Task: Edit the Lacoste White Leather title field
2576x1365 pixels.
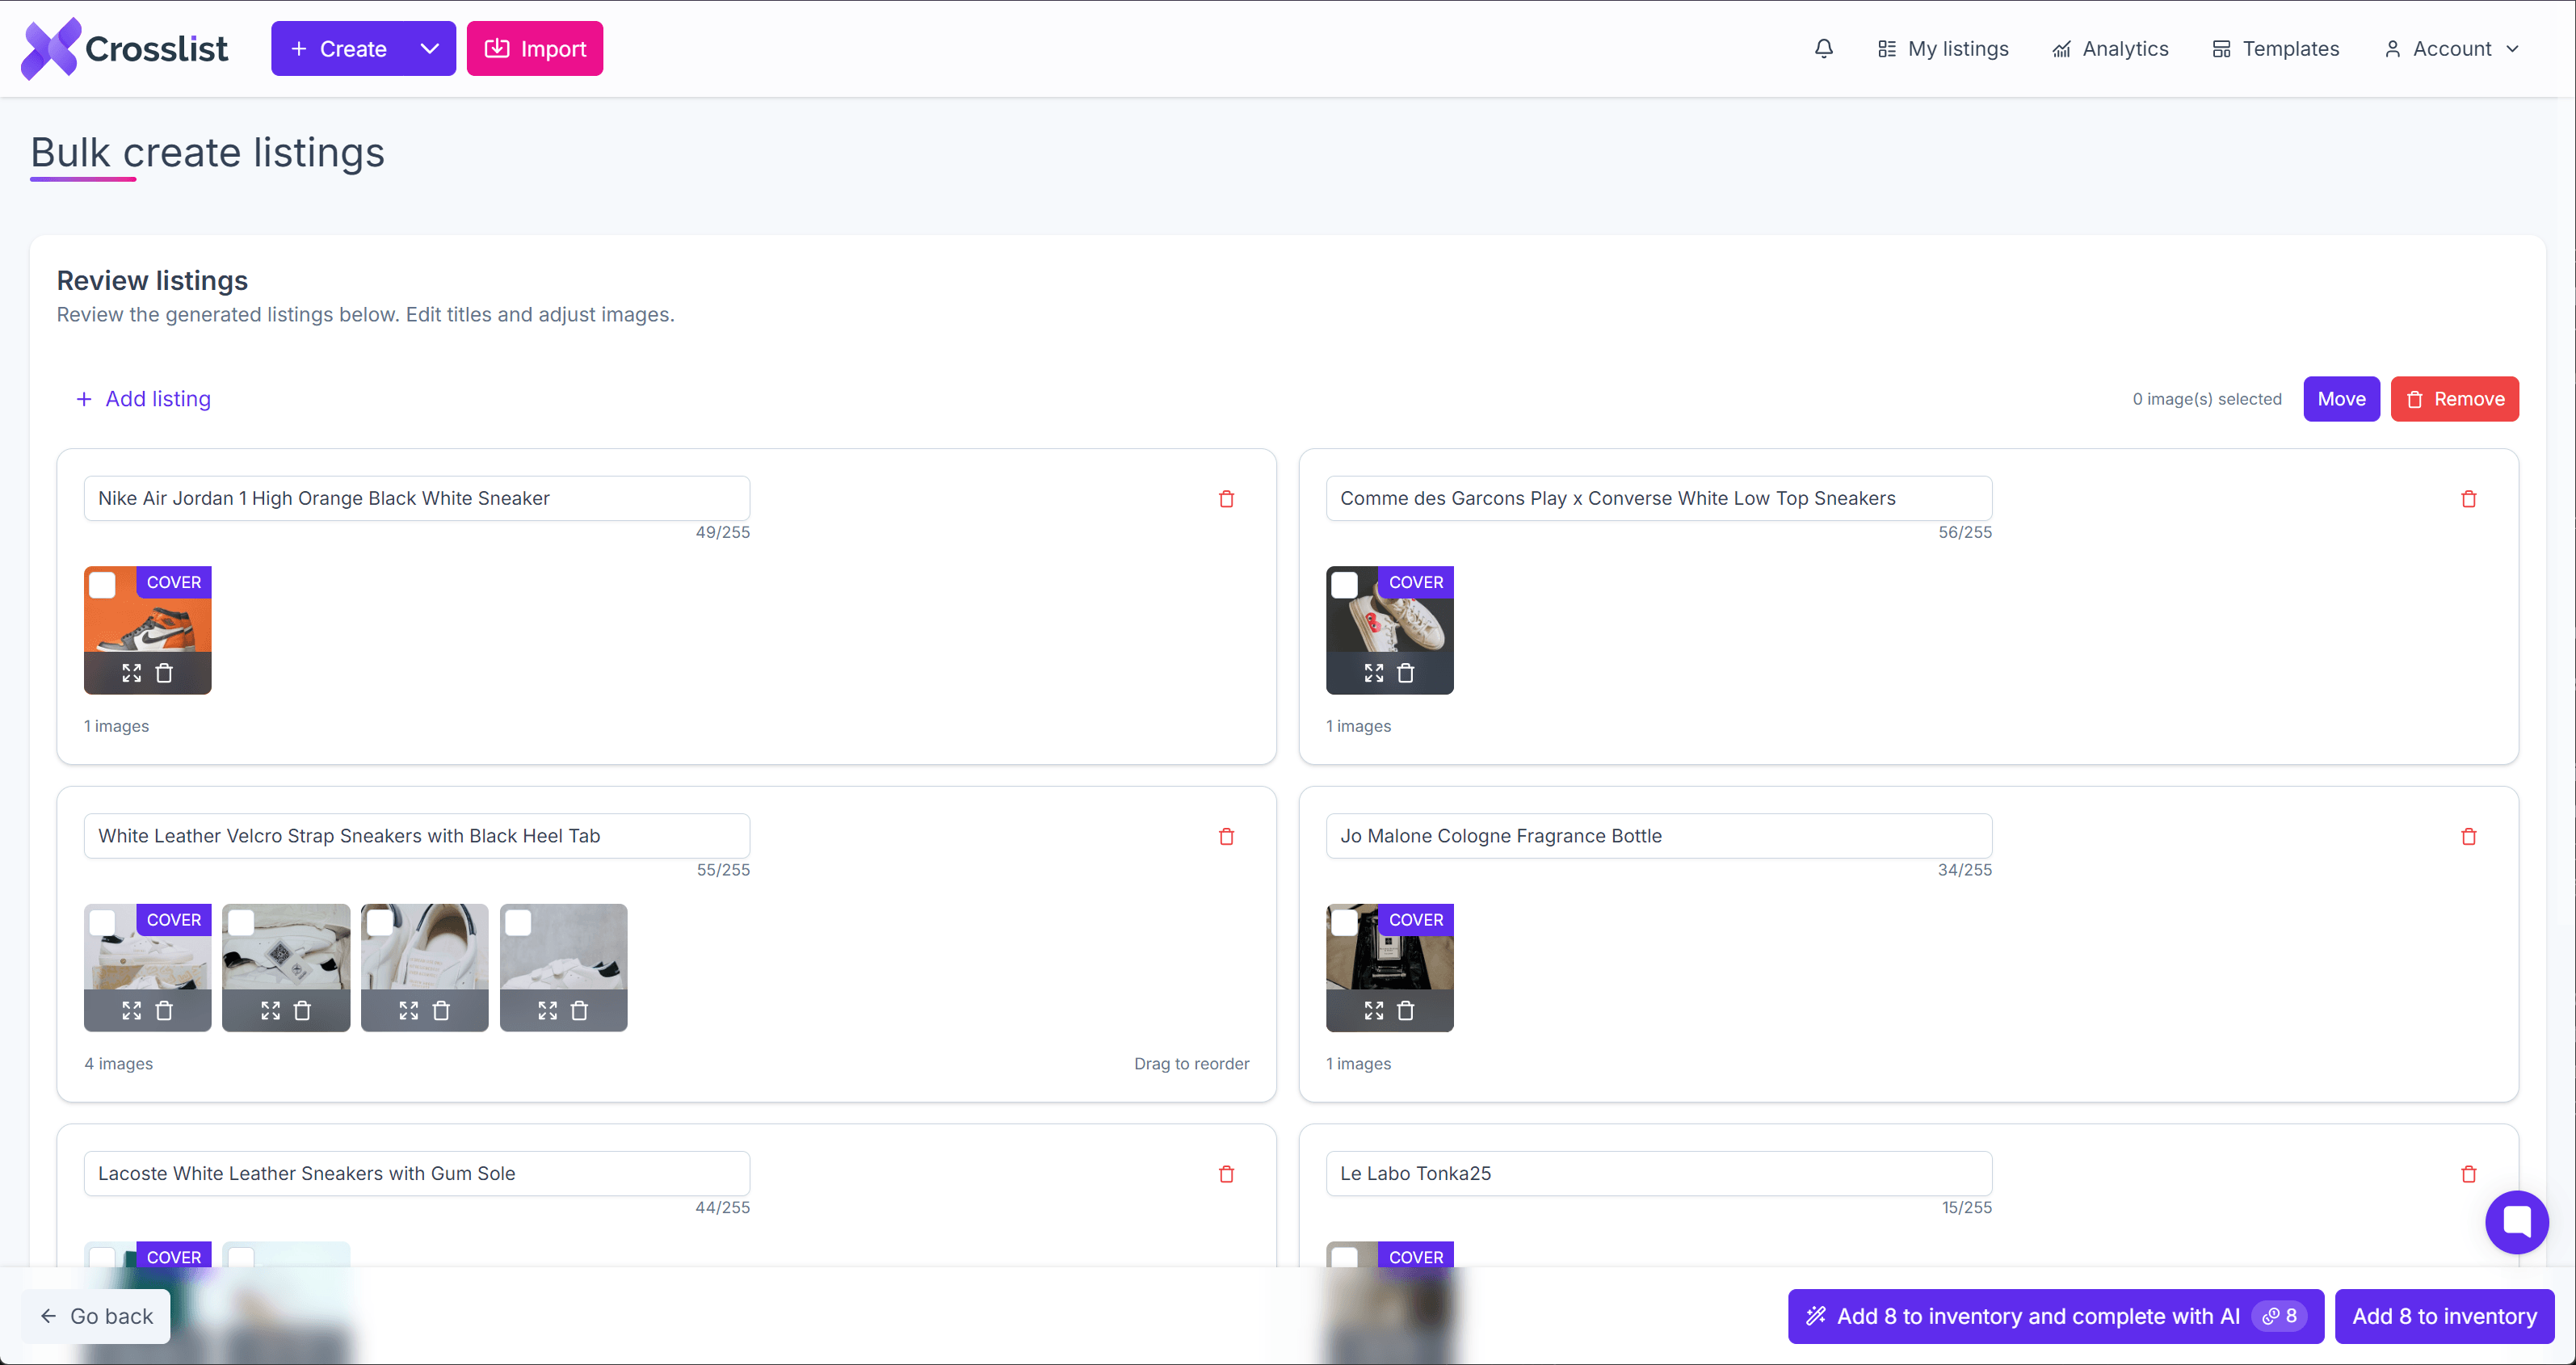Action: point(417,1173)
